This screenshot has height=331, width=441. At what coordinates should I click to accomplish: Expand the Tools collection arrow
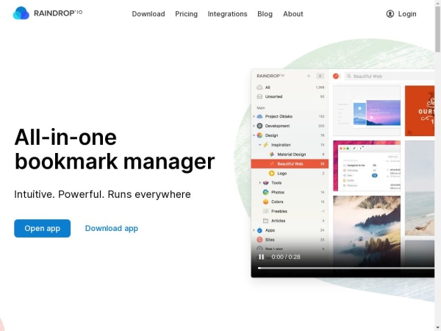(260, 183)
